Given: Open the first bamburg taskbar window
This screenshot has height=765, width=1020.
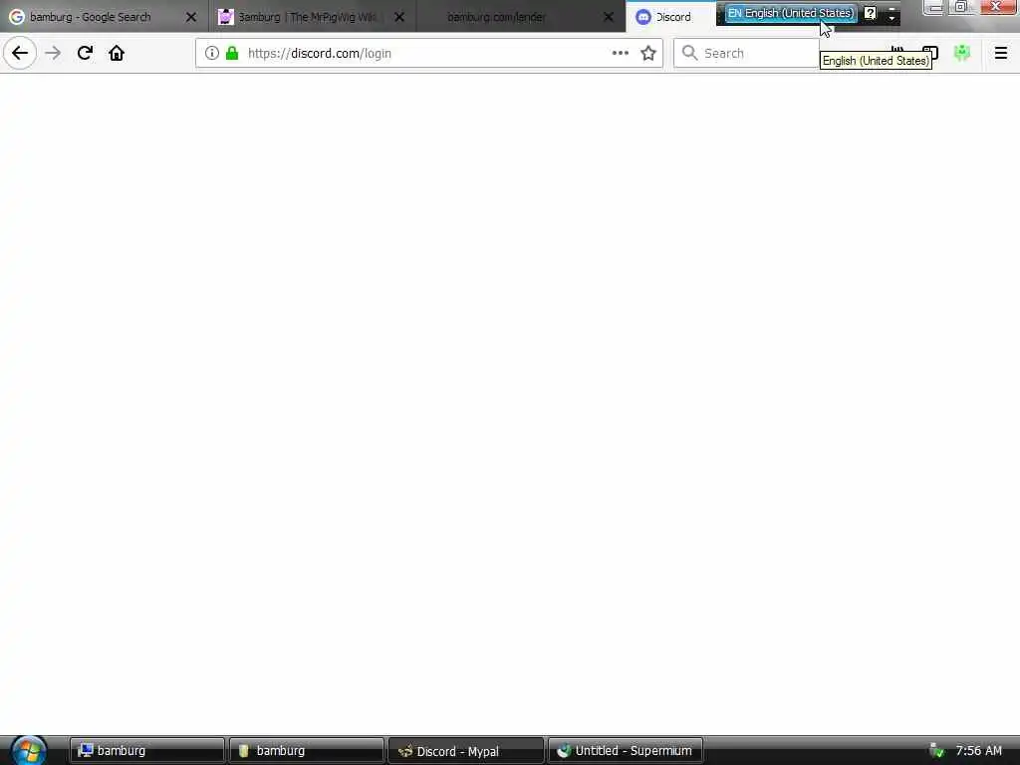Looking at the screenshot, I should point(147,751).
